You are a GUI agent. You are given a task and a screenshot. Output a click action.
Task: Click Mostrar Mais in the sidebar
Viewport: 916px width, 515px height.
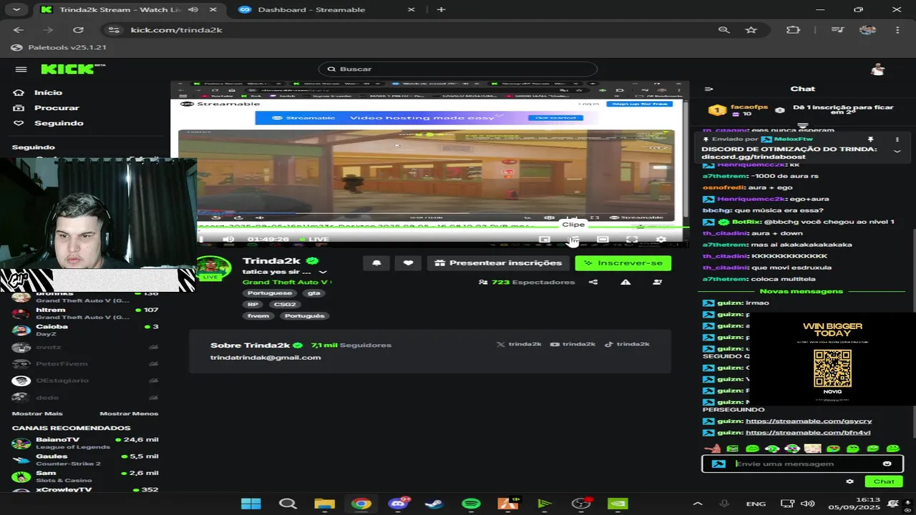pos(37,413)
